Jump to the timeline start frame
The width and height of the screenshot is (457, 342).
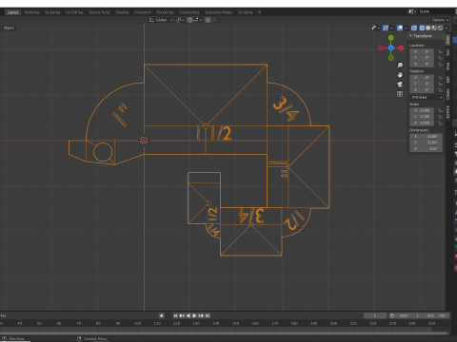tap(175, 315)
